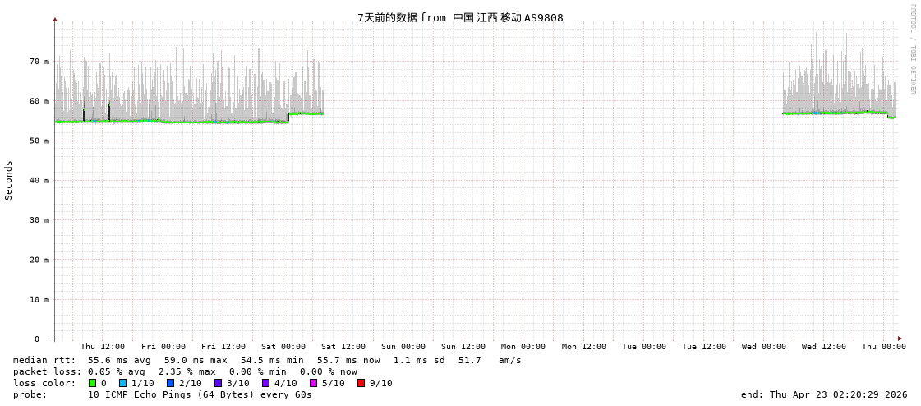Click the purple 3/10 loss swatch
This screenshot has height=406, width=921.
point(218,383)
